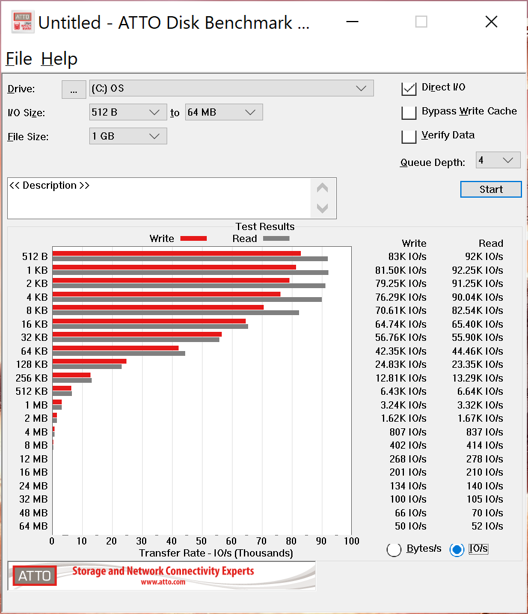This screenshot has height=614, width=528.
Task: Select the IO/s radio button
Action: point(457,550)
